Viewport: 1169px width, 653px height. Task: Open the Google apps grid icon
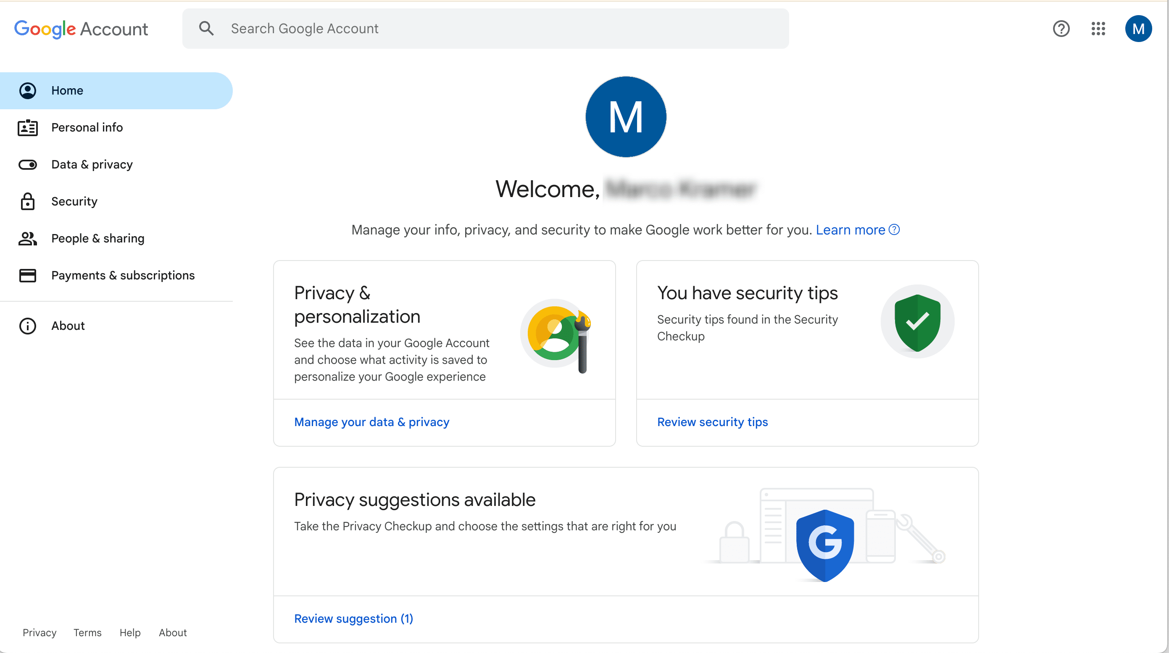click(x=1098, y=29)
